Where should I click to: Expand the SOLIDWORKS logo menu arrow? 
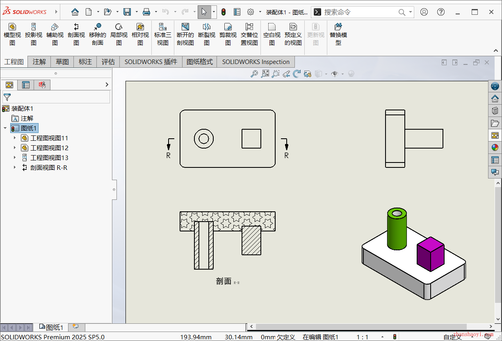tap(56, 12)
